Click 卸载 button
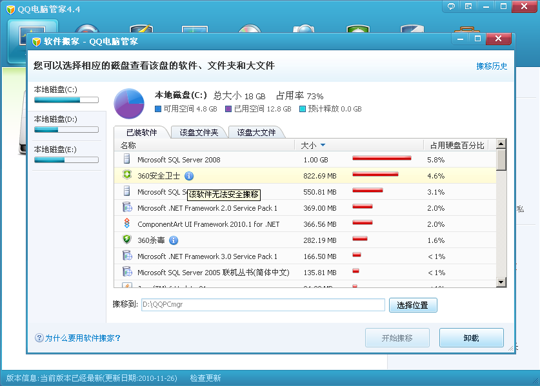 point(471,338)
